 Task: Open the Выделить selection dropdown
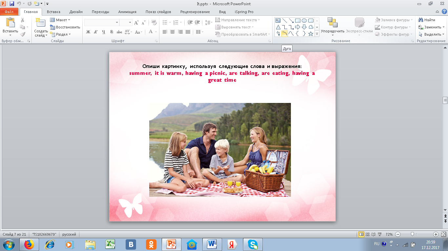coord(431,34)
